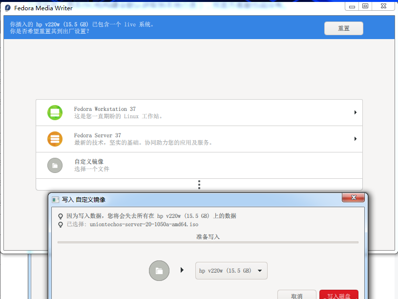Click the uniontechos-server-20-1050a-amd64.iso file name
The height and width of the screenshot is (299, 398).
pyautogui.click(x=144, y=224)
